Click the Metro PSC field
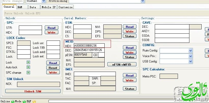The image size is (209, 103). pyautogui.click(x=169, y=76)
